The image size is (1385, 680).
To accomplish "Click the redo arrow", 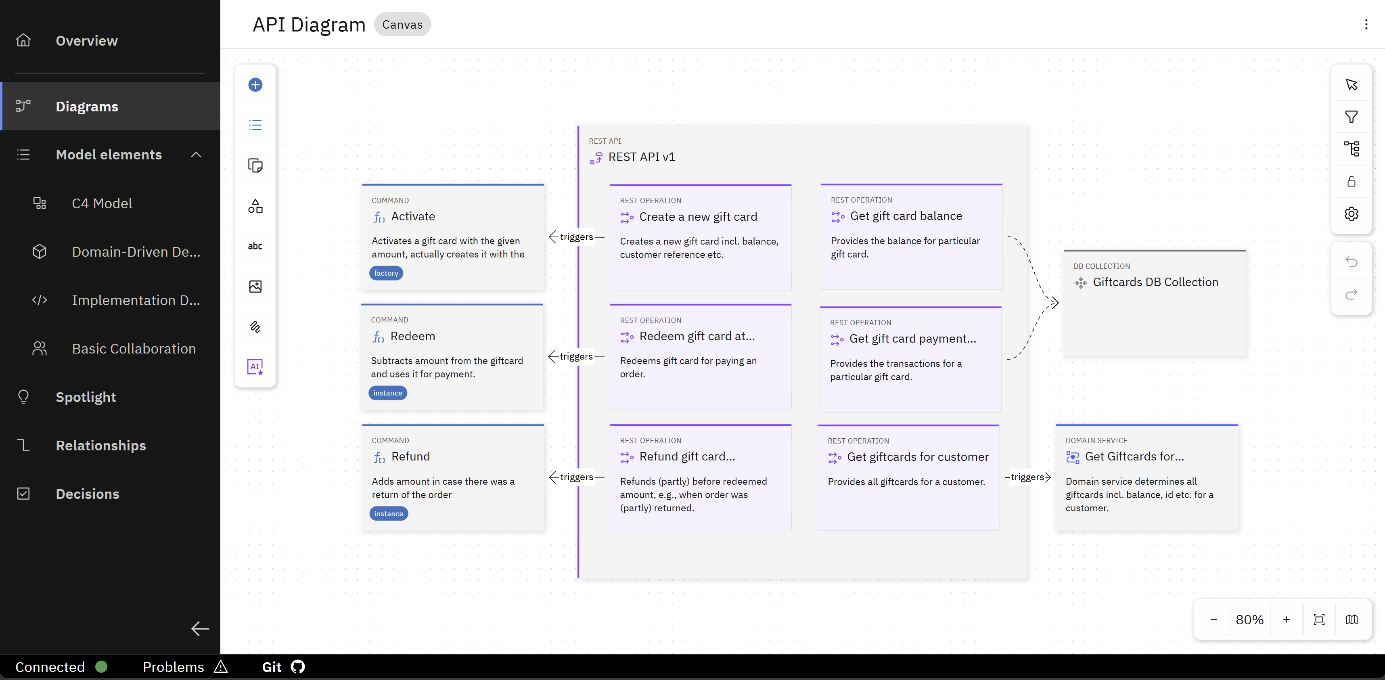I will [x=1352, y=294].
